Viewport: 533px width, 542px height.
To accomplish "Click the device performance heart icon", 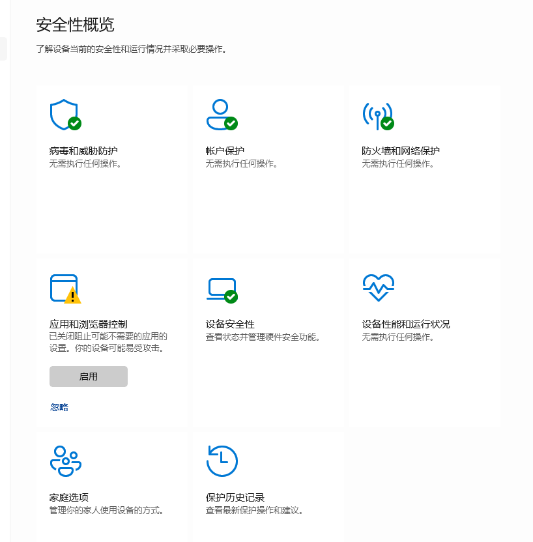I will [378, 287].
